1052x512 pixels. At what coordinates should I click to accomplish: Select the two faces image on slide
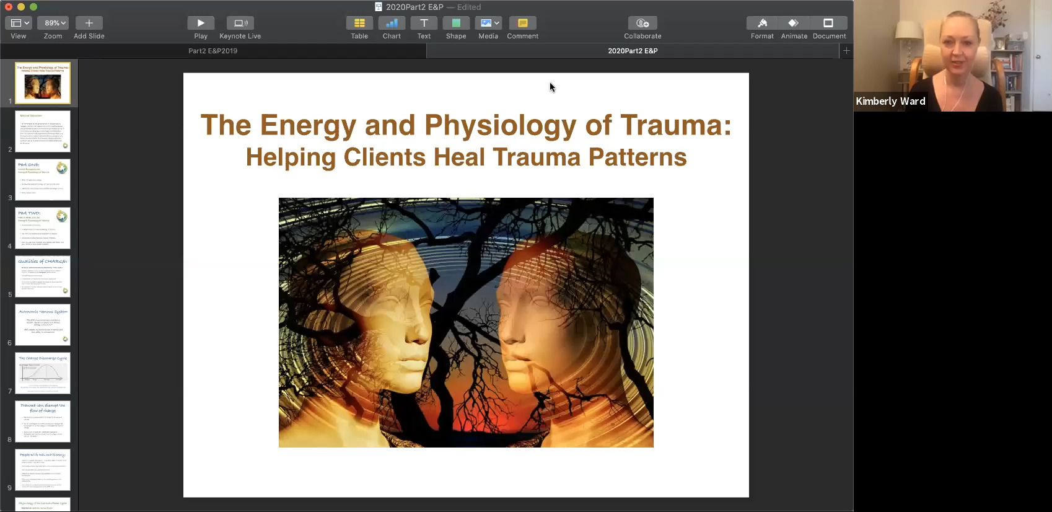[466, 322]
